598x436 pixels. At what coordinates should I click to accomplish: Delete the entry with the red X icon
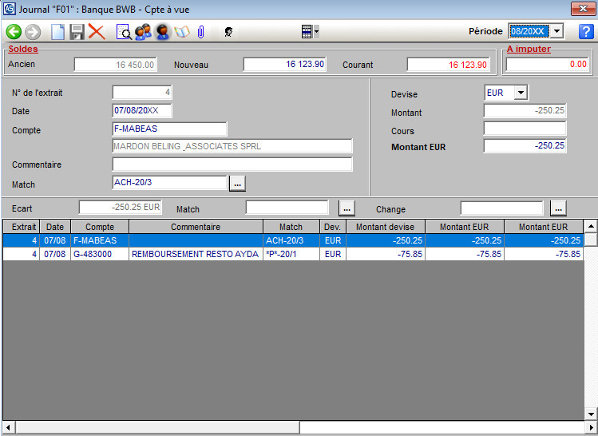(x=97, y=32)
